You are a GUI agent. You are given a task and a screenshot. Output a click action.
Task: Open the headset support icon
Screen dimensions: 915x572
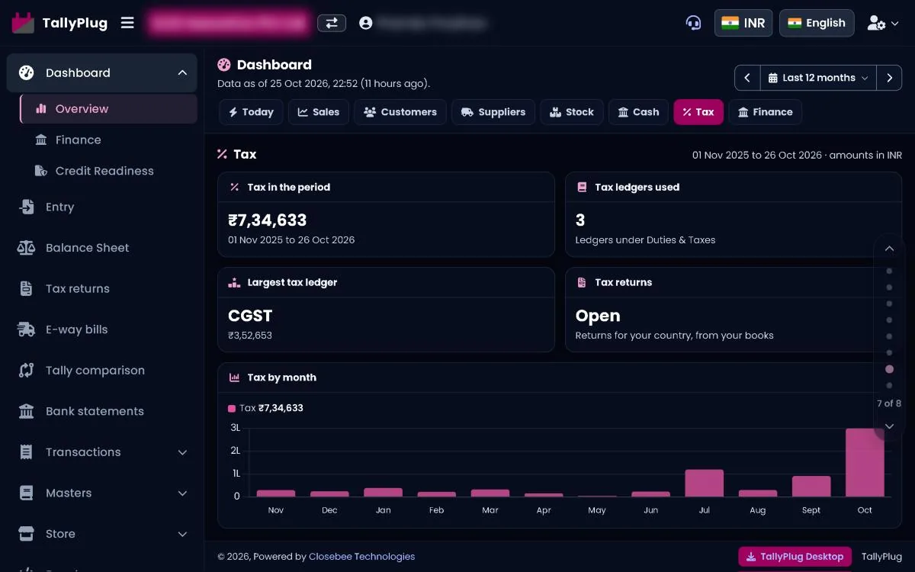coord(693,23)
